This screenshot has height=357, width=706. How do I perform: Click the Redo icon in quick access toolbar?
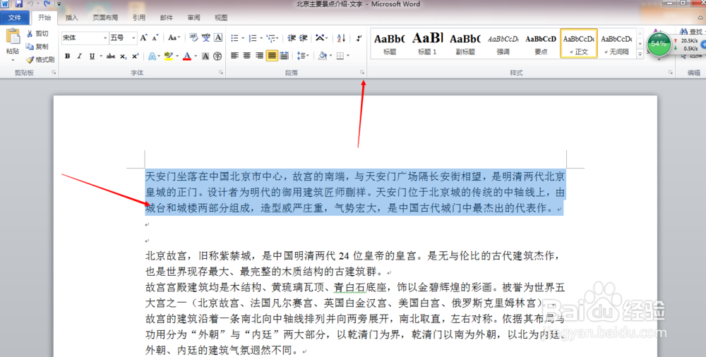pyautogui.click(x=47, y=4)
